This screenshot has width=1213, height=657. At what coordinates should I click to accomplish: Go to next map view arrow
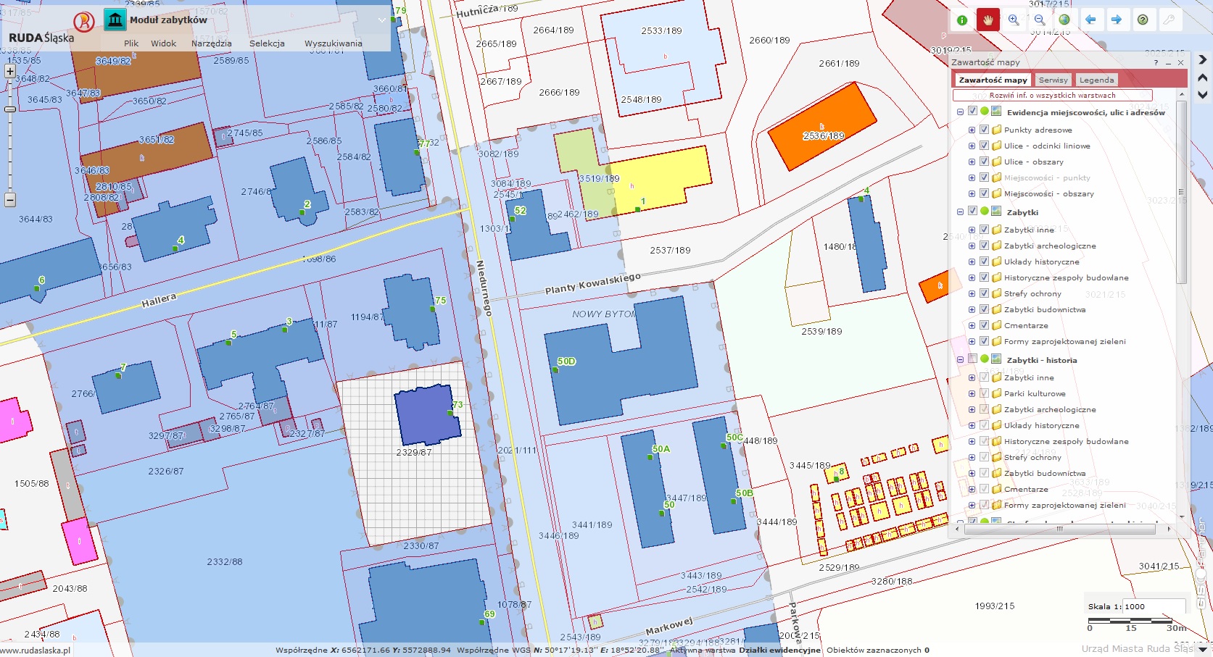1117,20
